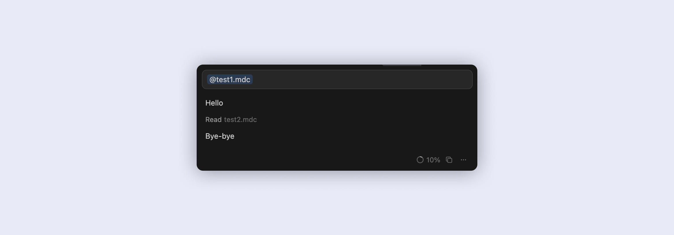Click the "Hello" message text
Viewport: 674px width, 235px height.
pos(214,103)
